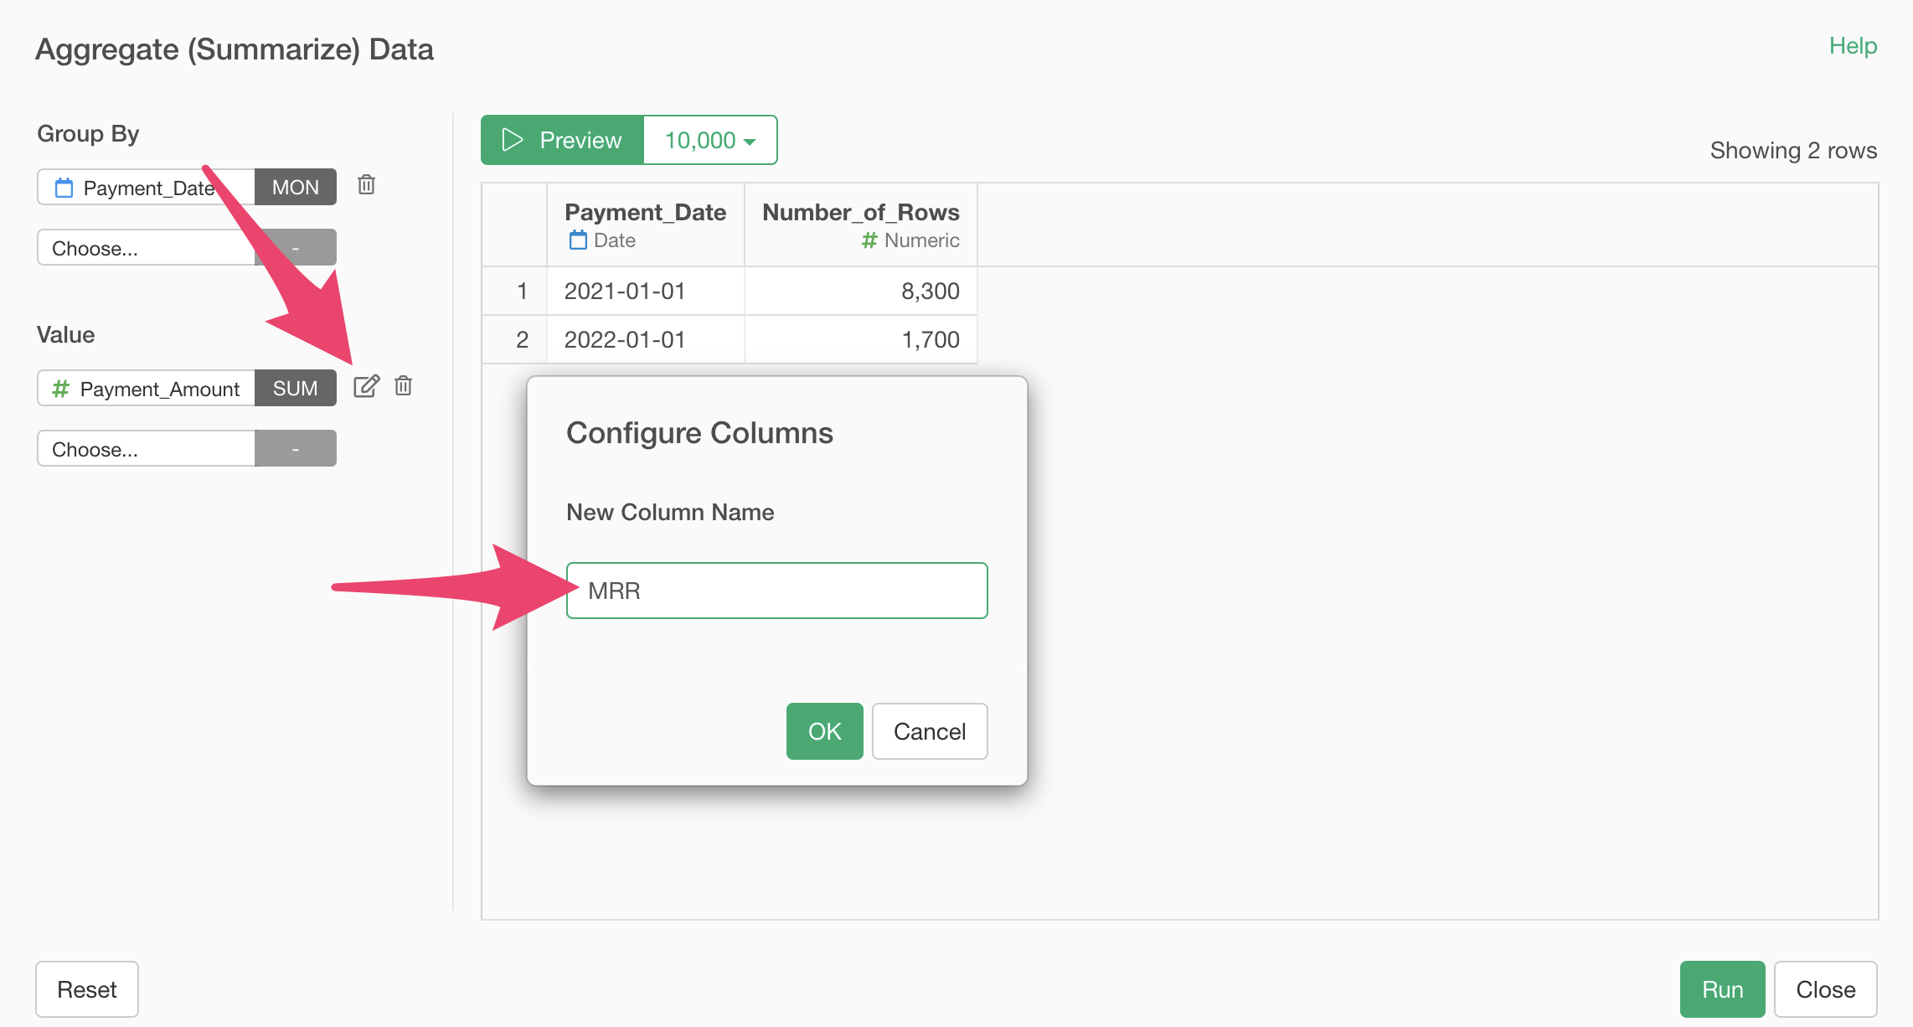The width and height of the screenshot is (1913, 1027).
Task: Confirm column name with OK
Action: click(824, 731)
